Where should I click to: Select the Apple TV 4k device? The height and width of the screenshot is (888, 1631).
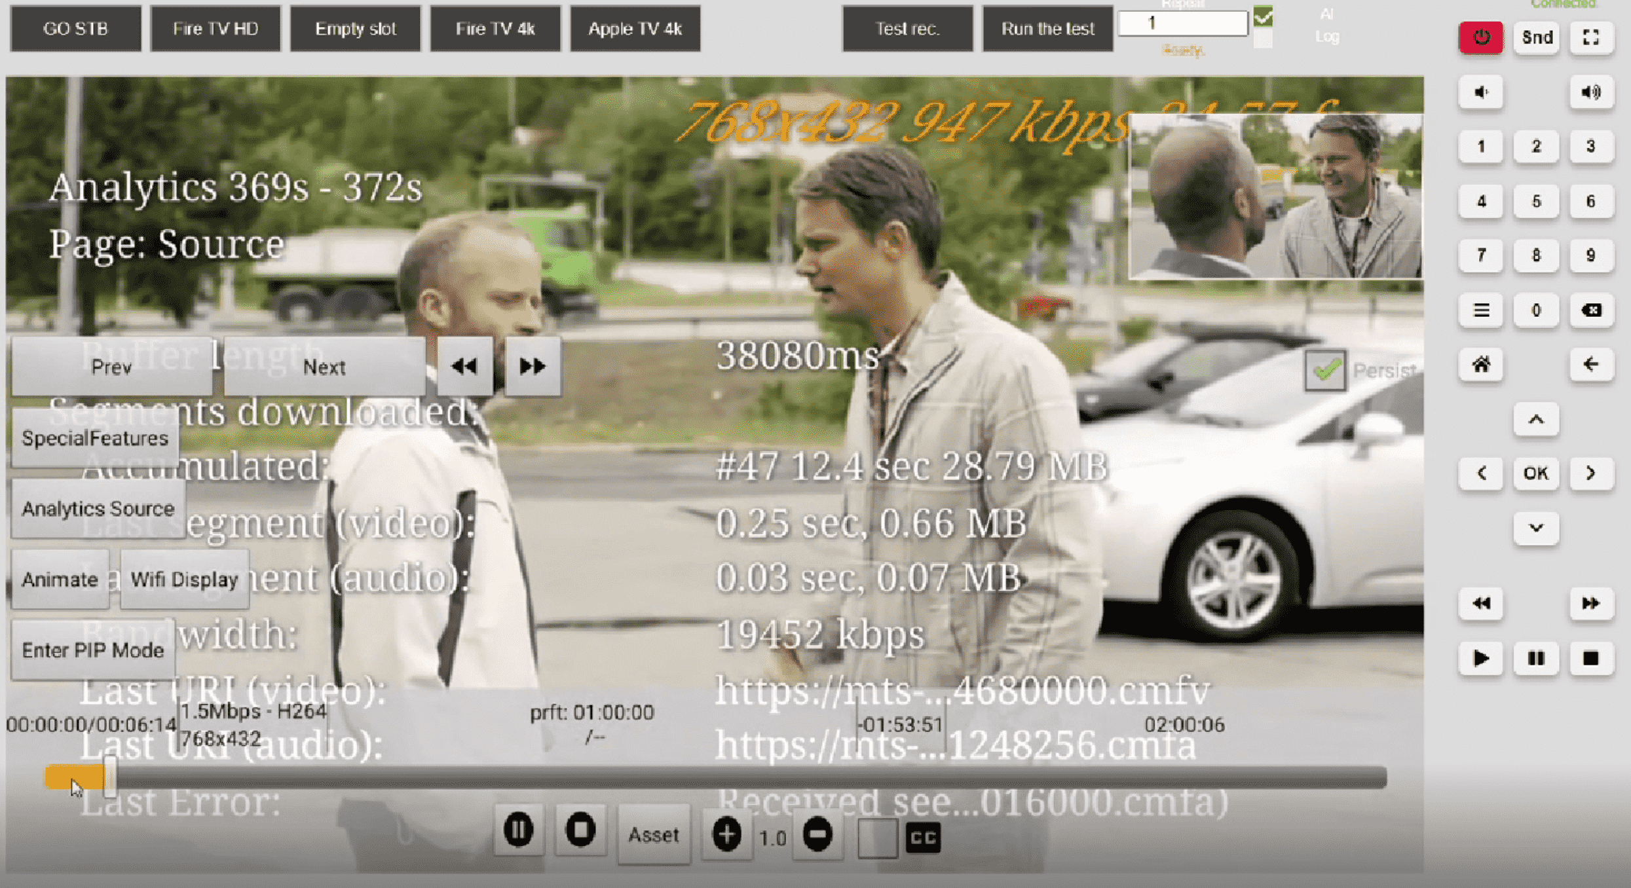[635, 28]
